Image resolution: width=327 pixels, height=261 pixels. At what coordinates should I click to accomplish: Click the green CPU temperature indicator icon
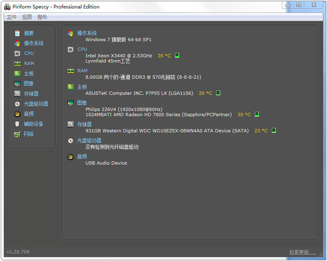[x=177, y=55]
